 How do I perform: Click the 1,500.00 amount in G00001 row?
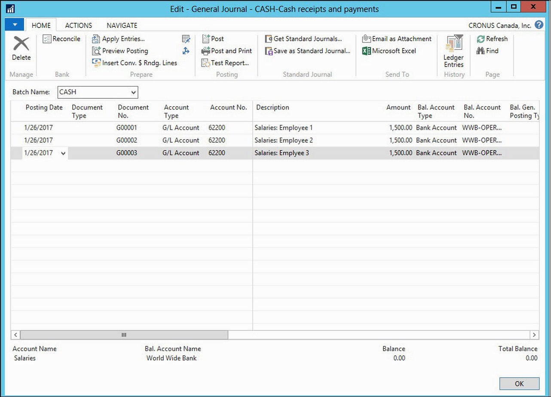(401, 128)
